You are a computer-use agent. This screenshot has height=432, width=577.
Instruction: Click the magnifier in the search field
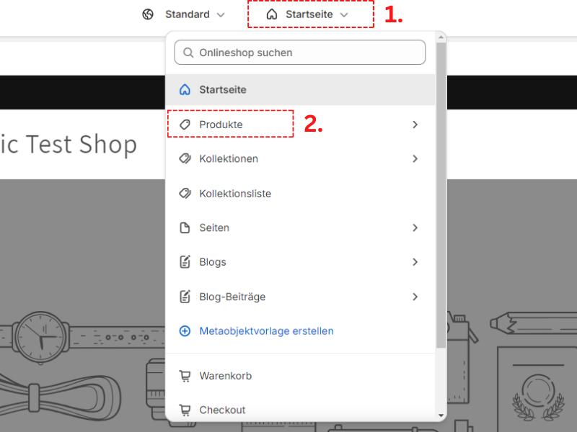click(188, 52)
